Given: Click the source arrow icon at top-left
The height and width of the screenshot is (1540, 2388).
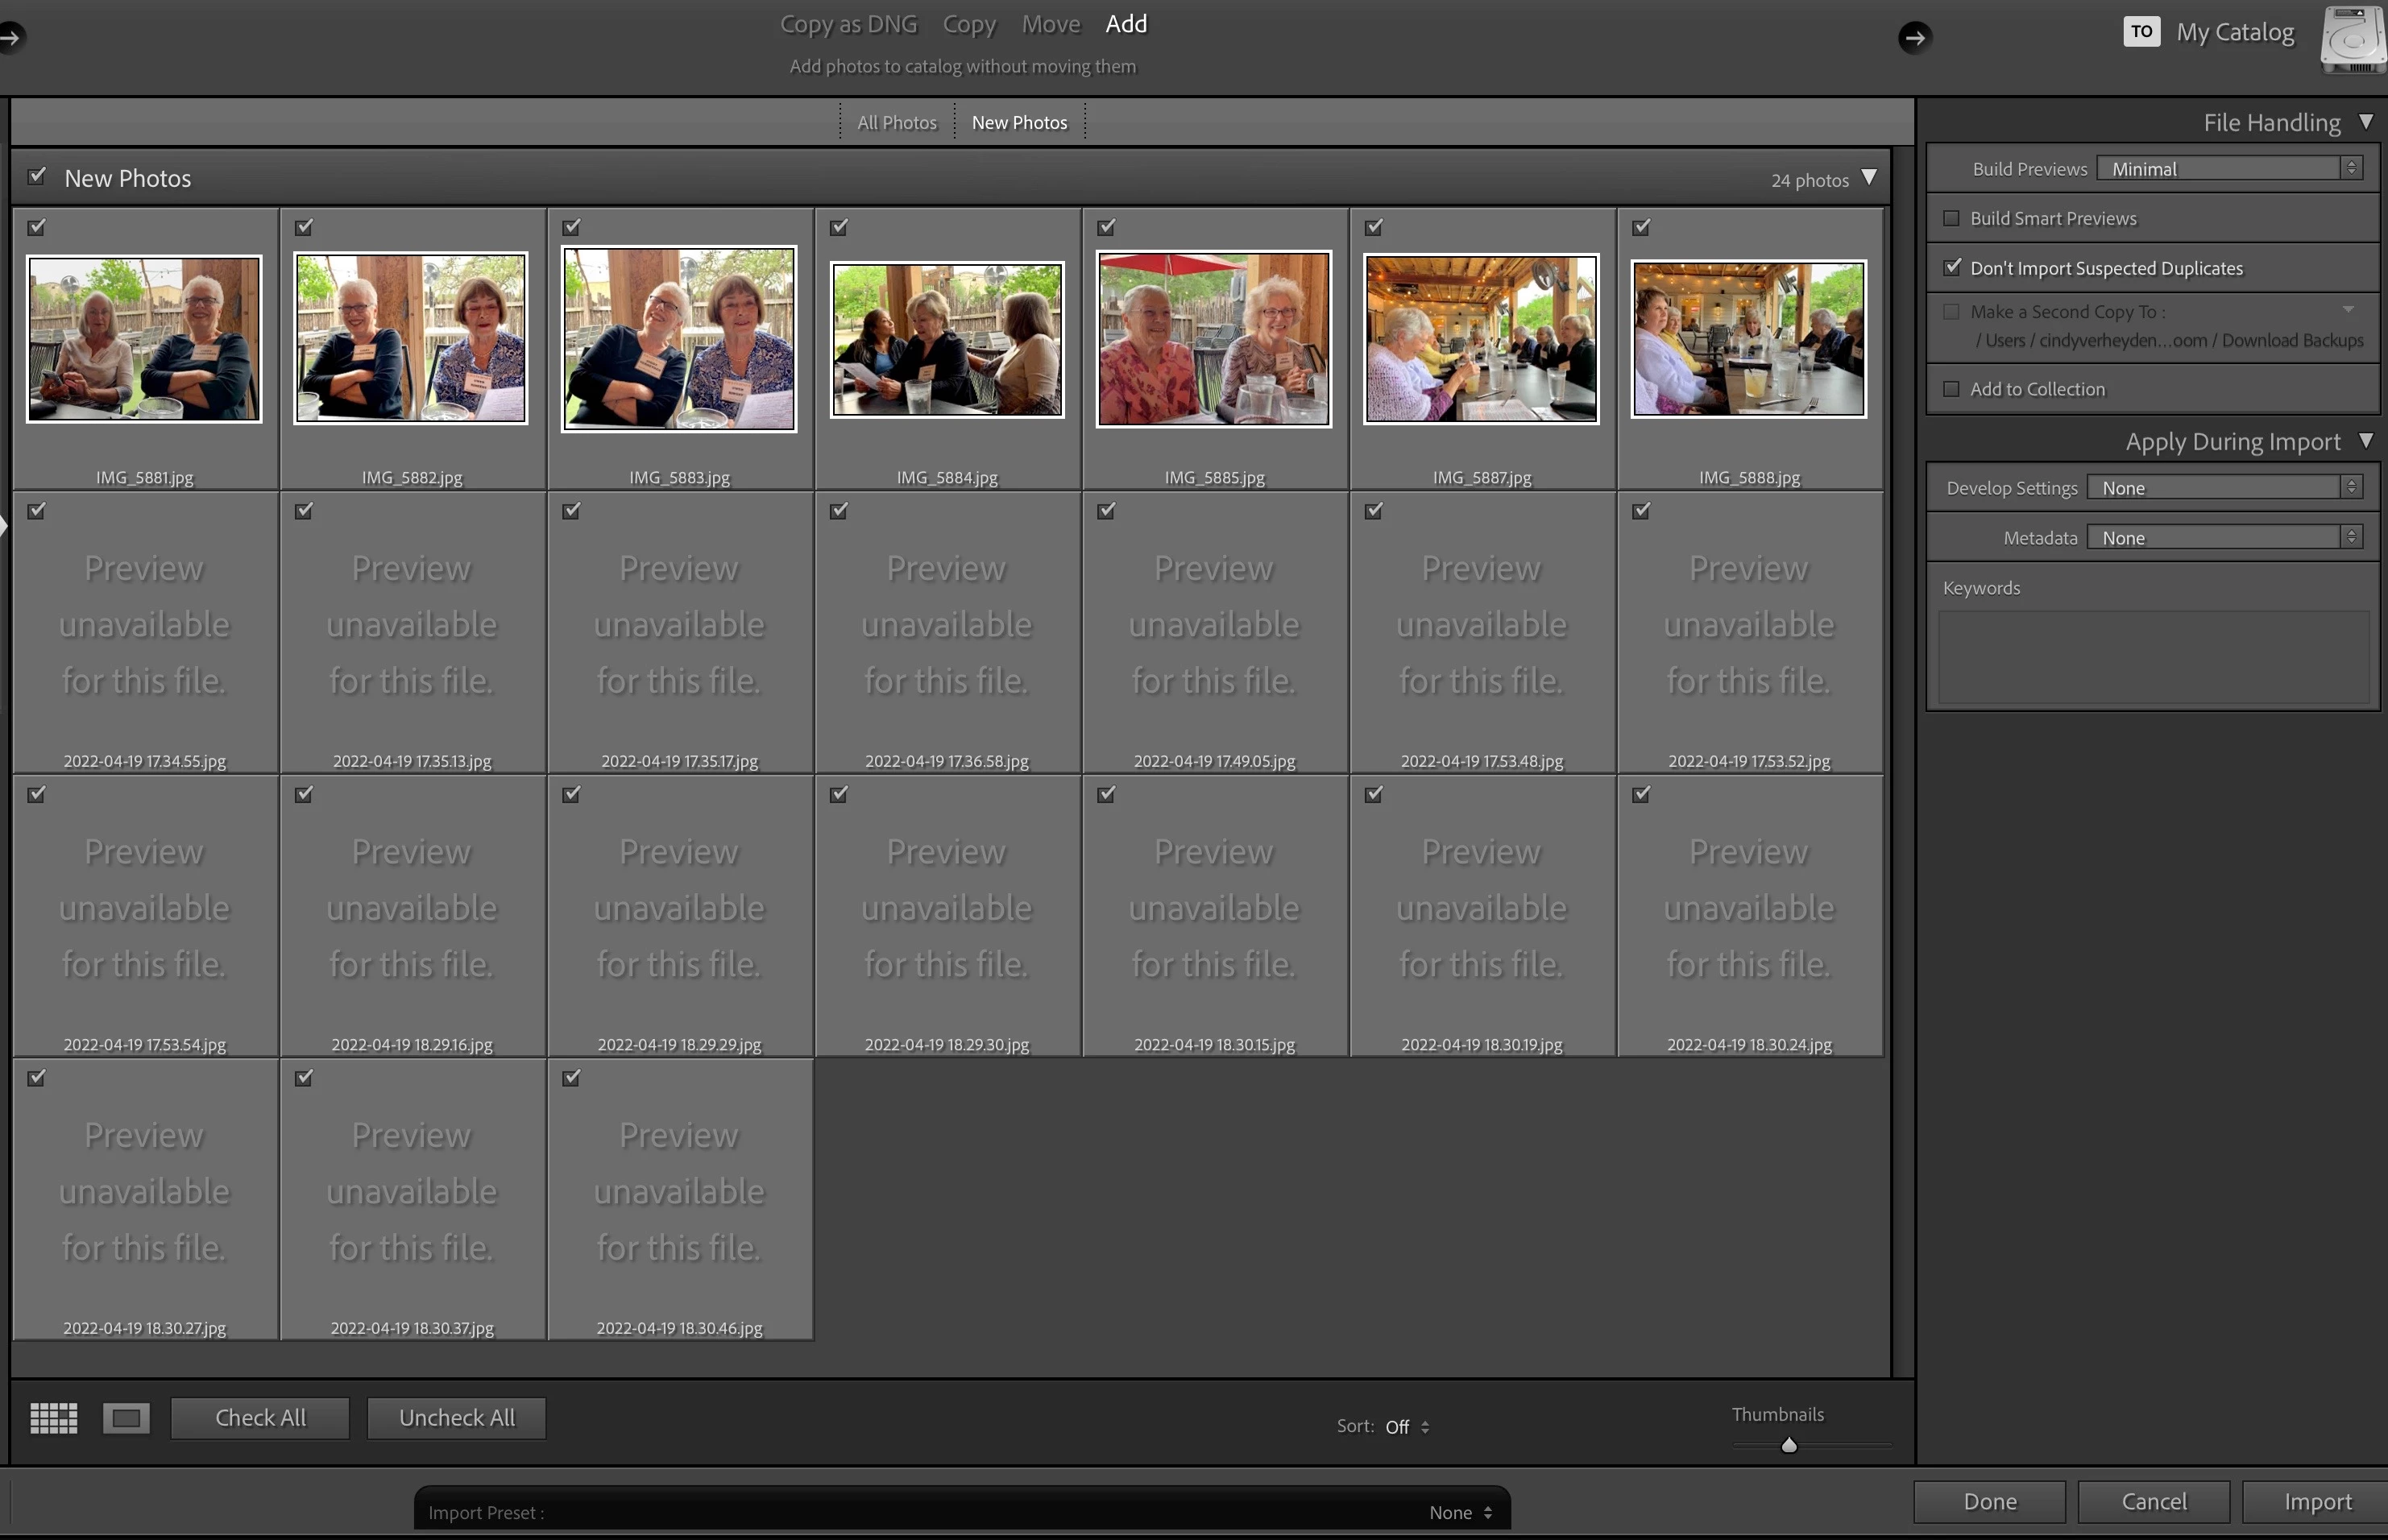Looking at the screenshot, I should tap(10, 38).
